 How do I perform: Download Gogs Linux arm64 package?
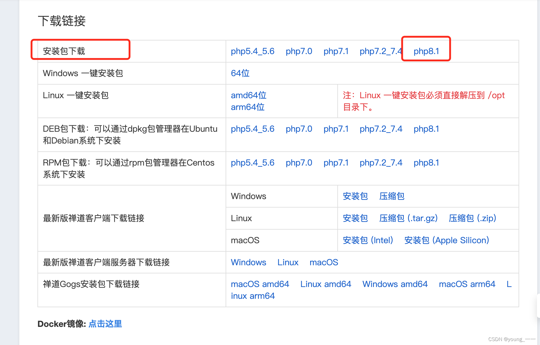pos(253,296)
